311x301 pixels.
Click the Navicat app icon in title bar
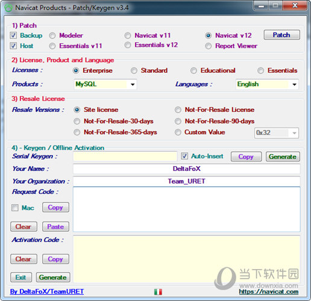pos(8,8)
